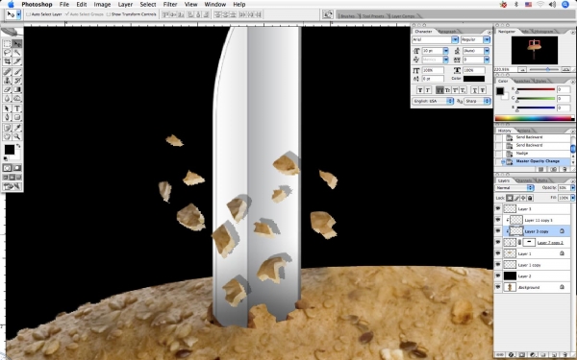Select the Dodge tool

pos(17,98)
